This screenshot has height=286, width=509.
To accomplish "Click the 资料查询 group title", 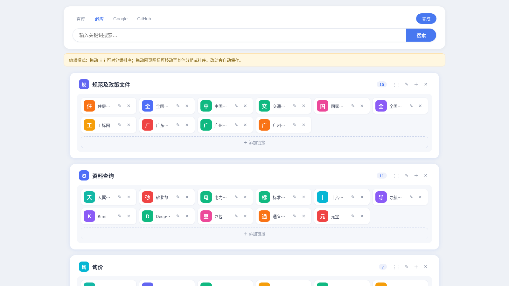I will 103,176.
